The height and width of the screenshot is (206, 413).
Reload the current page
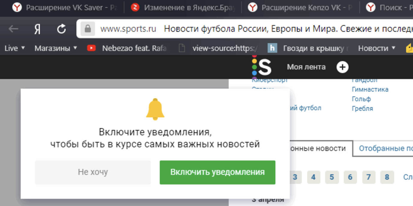click(61, 29)
